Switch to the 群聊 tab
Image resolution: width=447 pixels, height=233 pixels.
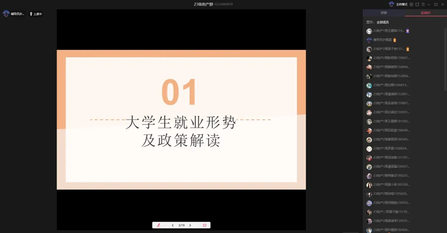pyautogui.click(x=383, y=12)
